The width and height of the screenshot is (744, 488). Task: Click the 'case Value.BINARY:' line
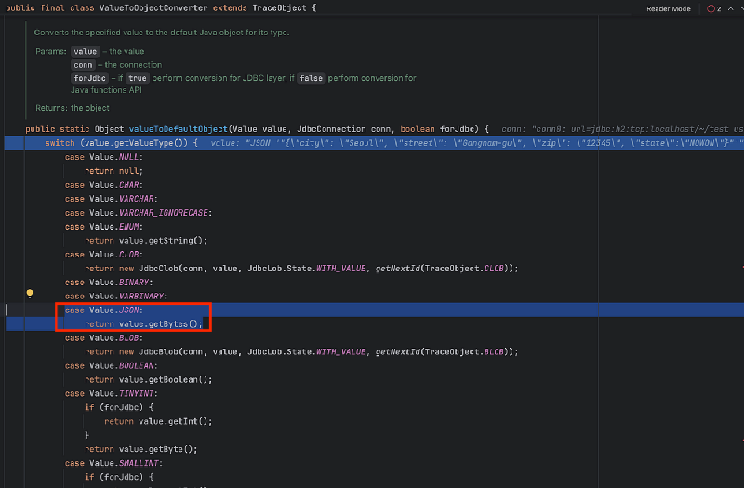pyautogui.click(x=109, y=283)
